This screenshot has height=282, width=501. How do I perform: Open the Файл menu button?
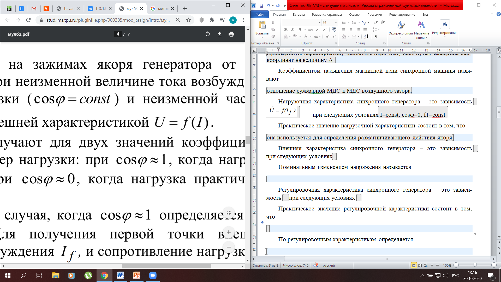259,15
